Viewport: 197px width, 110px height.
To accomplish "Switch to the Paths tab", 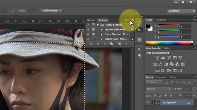I will pos(173,77).
